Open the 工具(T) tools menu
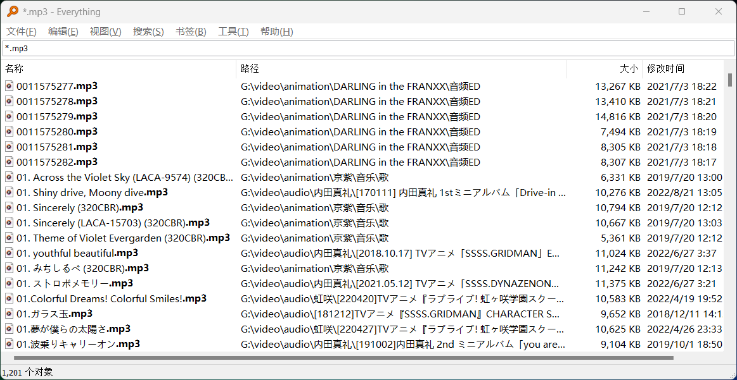 coord(233,32)
